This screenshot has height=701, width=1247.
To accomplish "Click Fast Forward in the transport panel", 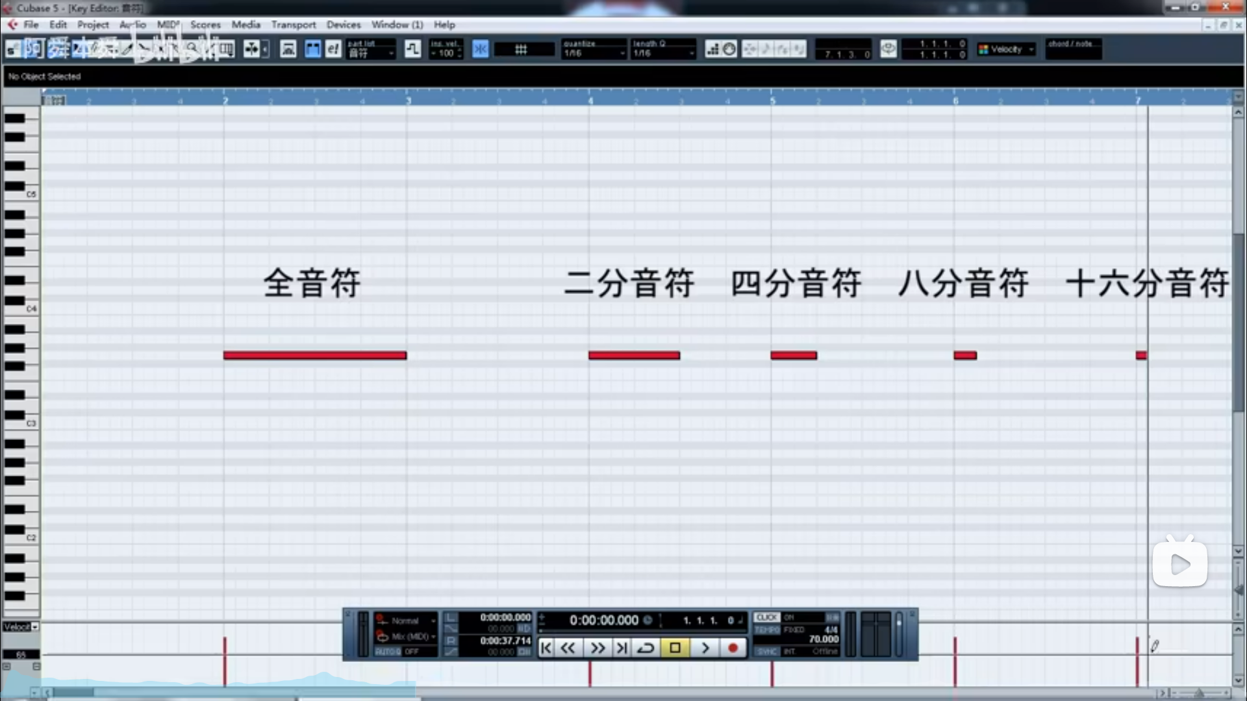I will pyautogui.click(x=597, y=648).
